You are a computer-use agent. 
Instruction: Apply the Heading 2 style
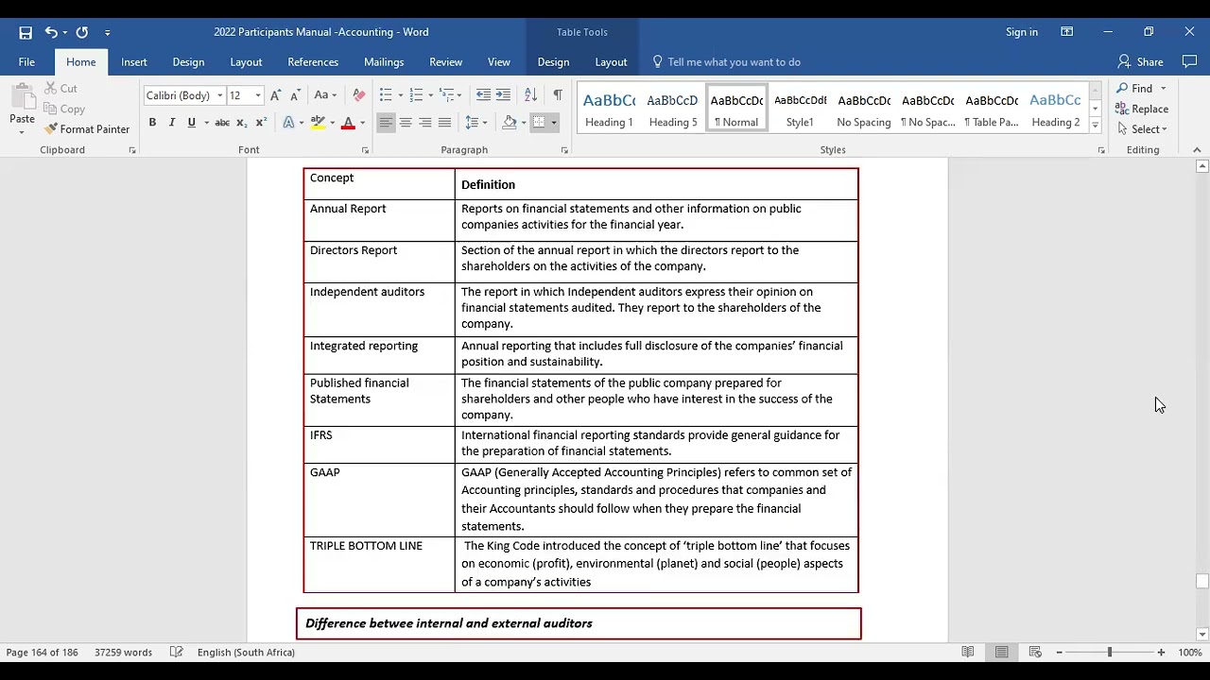1055,110
